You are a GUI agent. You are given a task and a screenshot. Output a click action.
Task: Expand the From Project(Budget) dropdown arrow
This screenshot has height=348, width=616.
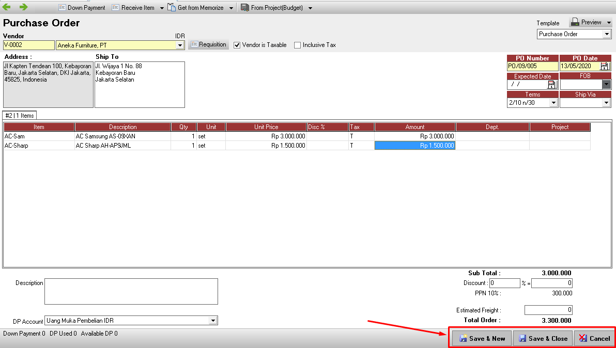[x=311, y=8]
